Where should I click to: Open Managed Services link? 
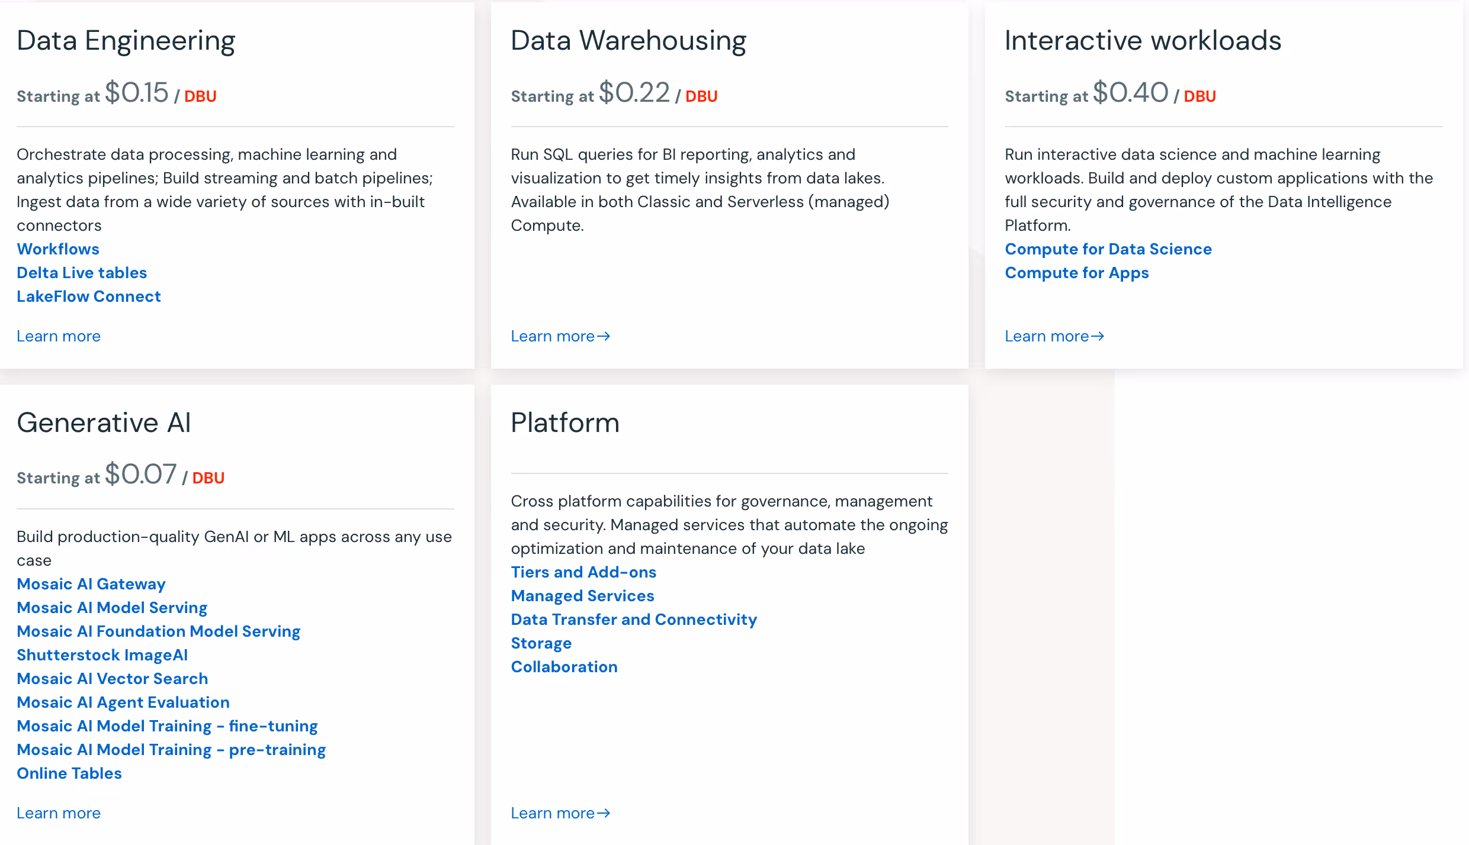[x=583, y=596]
